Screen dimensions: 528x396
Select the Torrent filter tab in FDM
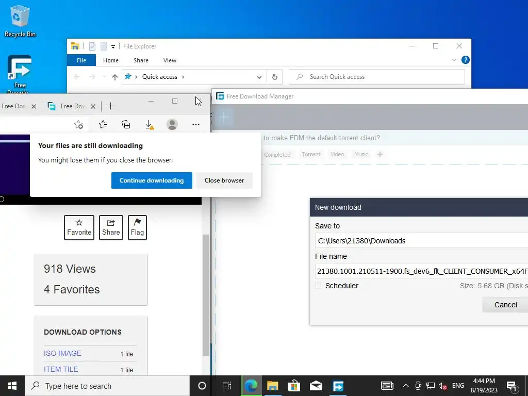[x=311, y=154]
